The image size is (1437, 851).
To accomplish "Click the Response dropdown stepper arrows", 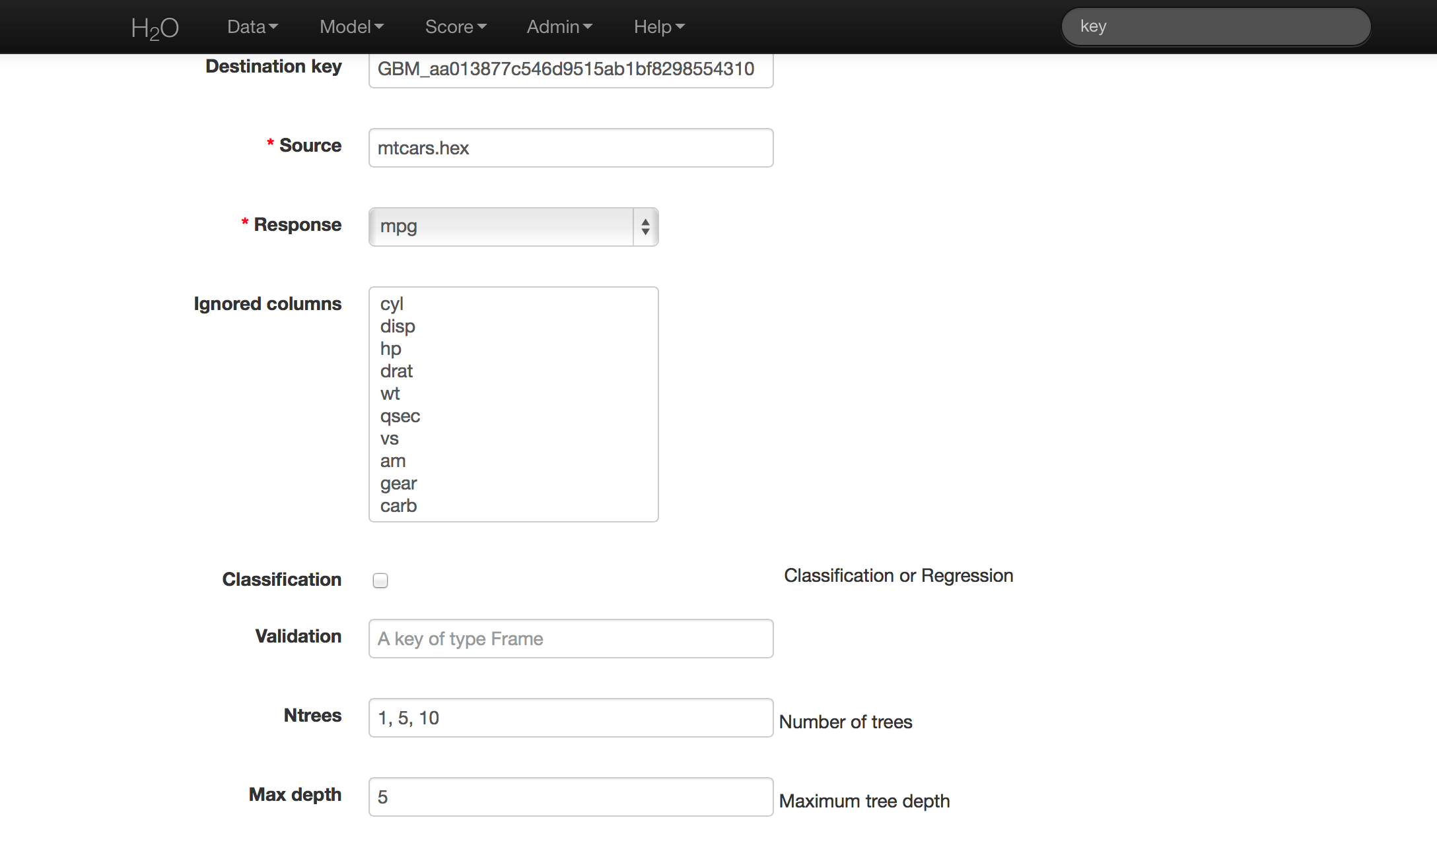I will click(x=645, y=227).
